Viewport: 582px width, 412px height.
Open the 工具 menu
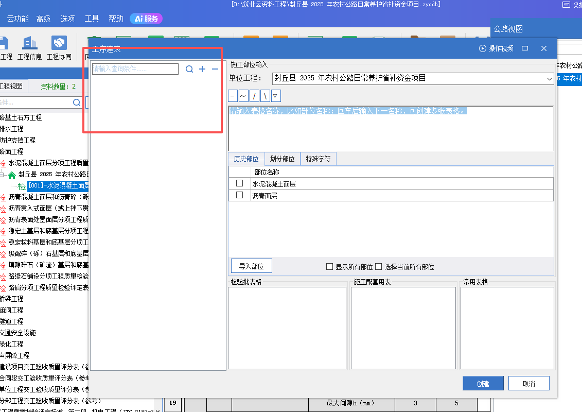point(92,19)
